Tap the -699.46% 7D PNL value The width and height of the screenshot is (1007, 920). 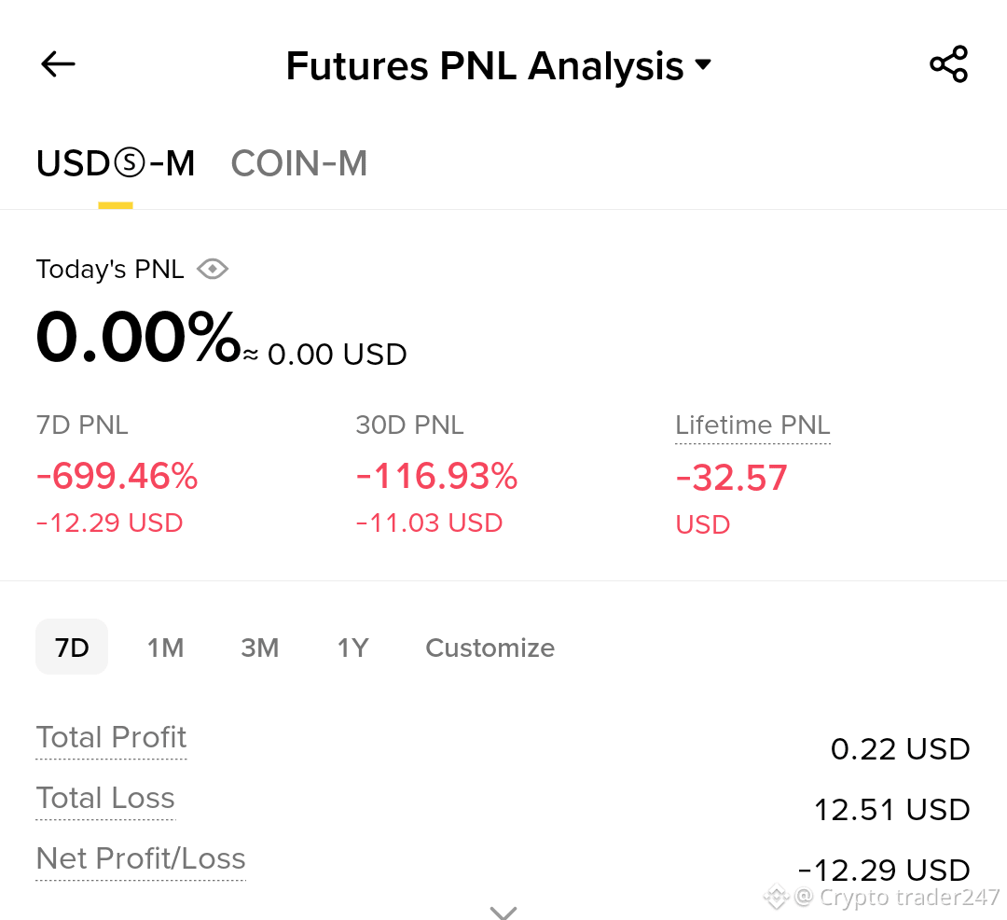pyautogui.click(x=117, y=476)
